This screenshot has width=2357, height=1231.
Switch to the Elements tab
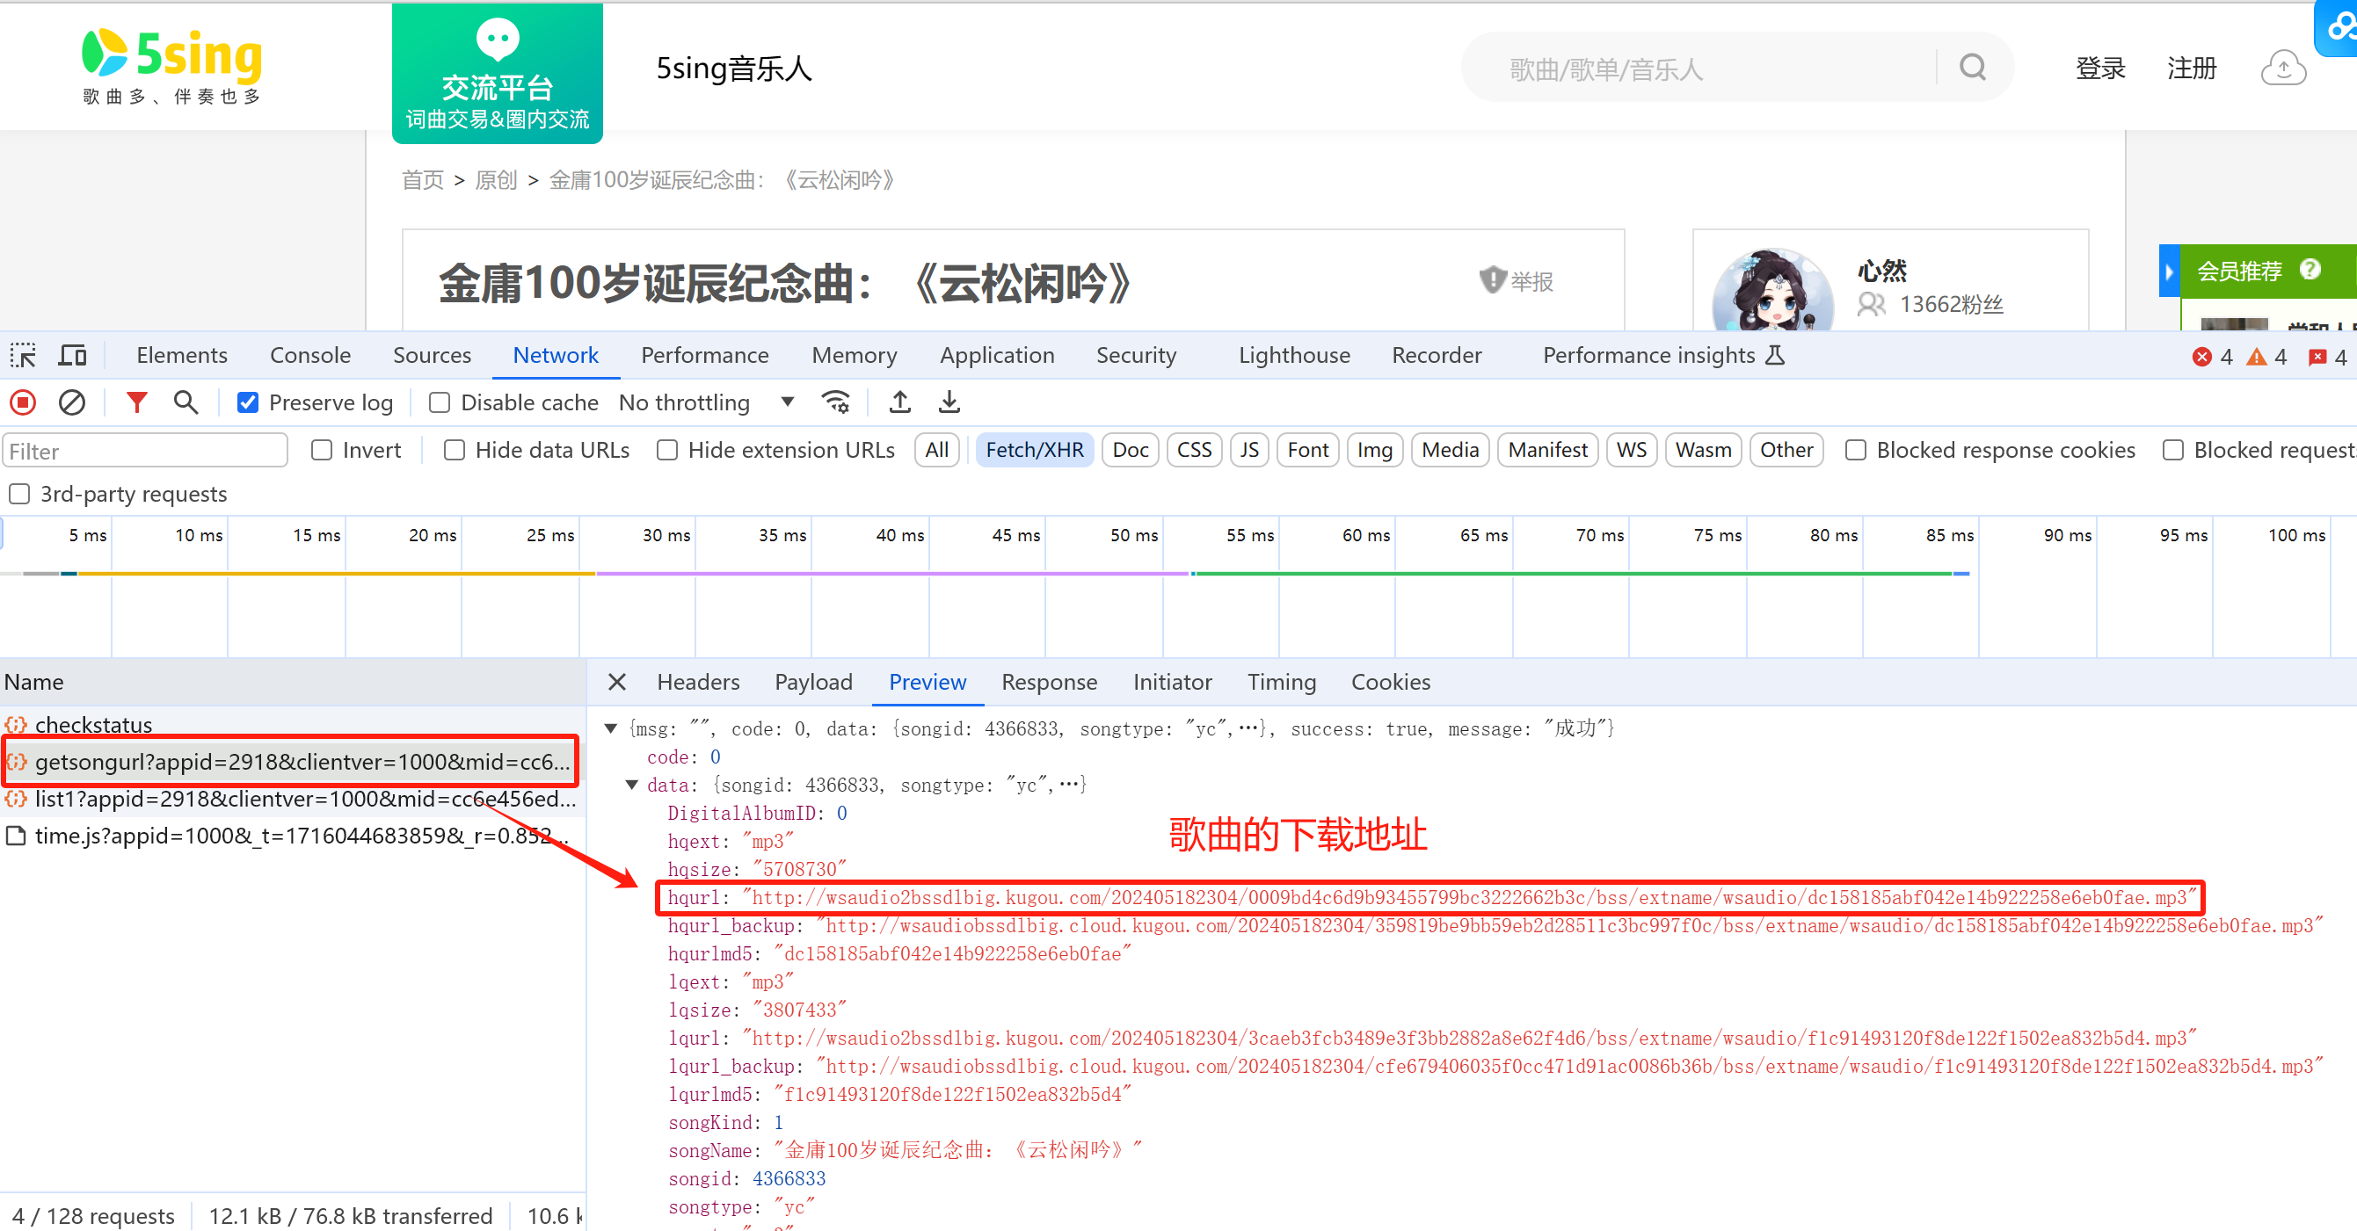pyautogui.click(x=182, y=355)
